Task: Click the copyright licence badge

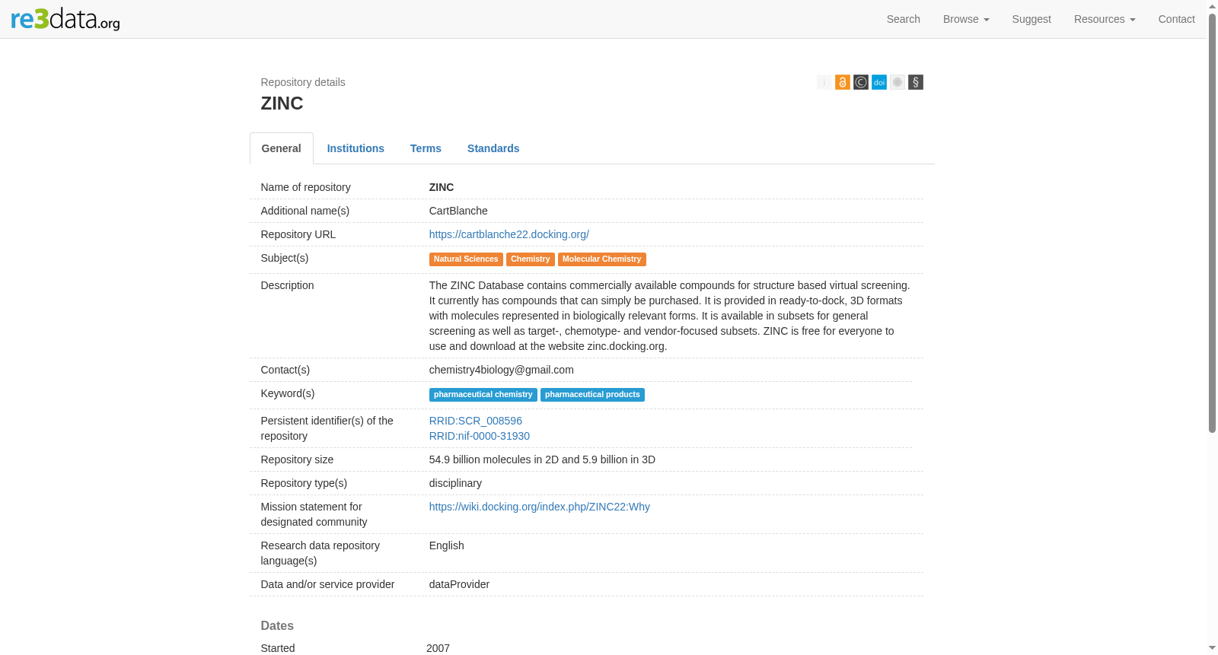Action: 861,82
